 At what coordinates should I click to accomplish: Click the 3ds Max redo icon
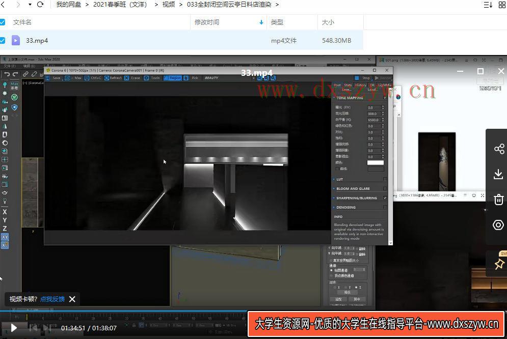pos(15,74)
